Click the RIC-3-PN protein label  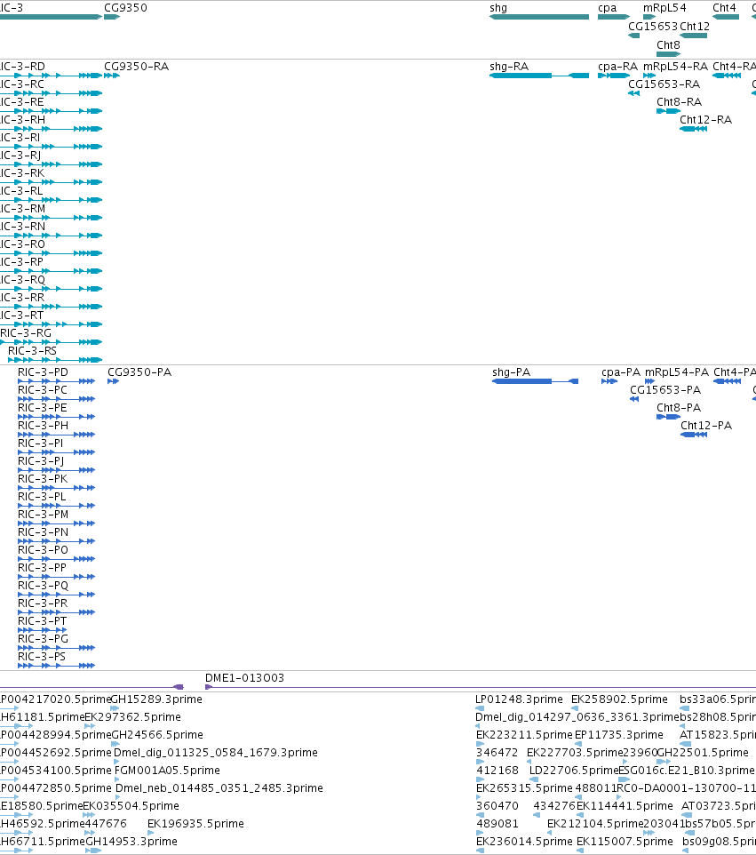pos(43,532)
